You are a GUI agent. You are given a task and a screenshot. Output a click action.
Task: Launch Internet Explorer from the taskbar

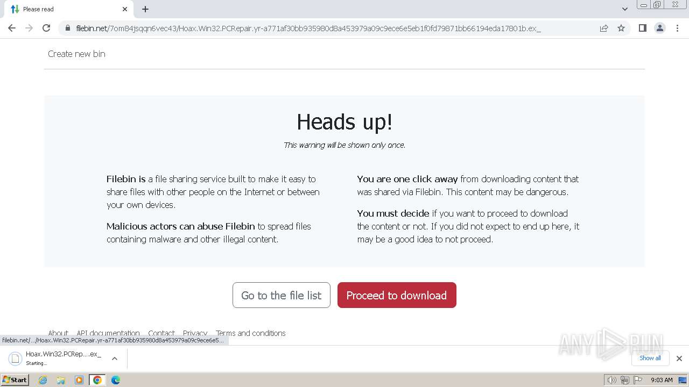(x=43, y=380)
